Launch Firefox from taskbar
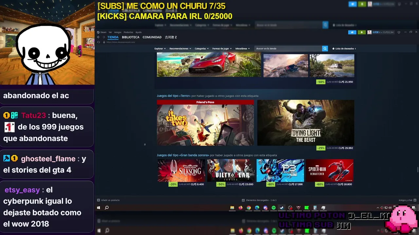The height and width of the screenshot is (235, 419). tap(241, 208)
